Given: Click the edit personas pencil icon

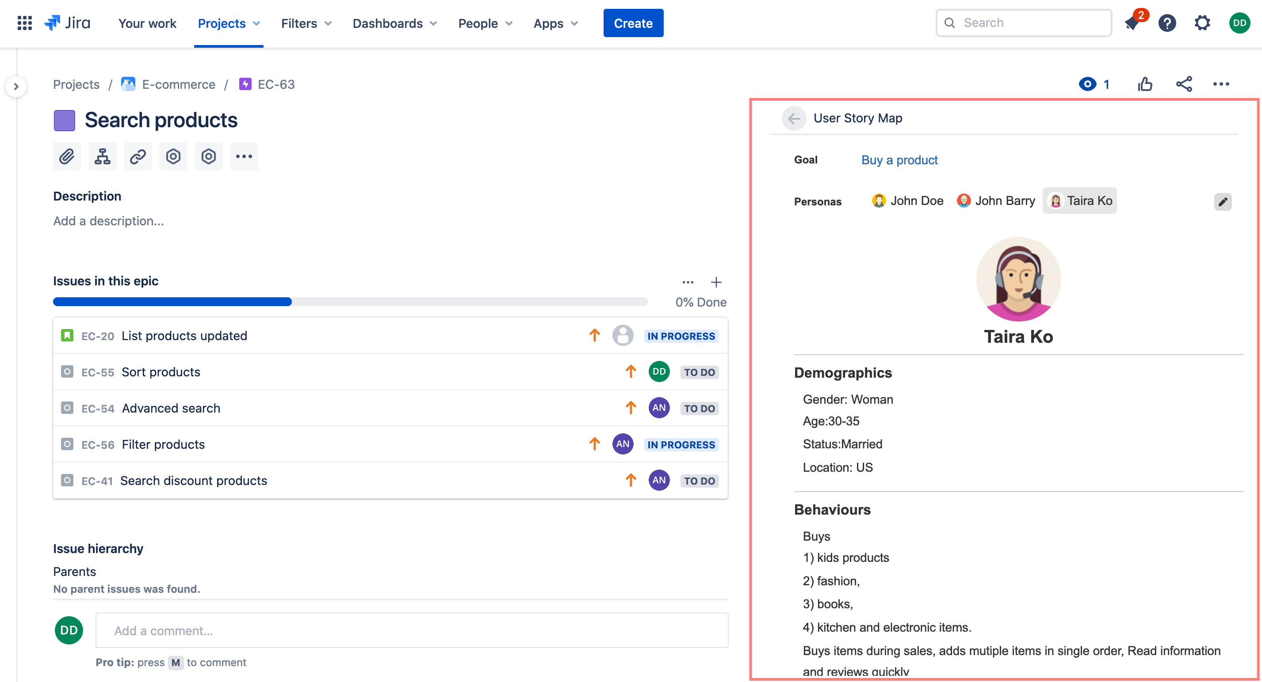Looking at the screenshot, I should click(1223, 201).
